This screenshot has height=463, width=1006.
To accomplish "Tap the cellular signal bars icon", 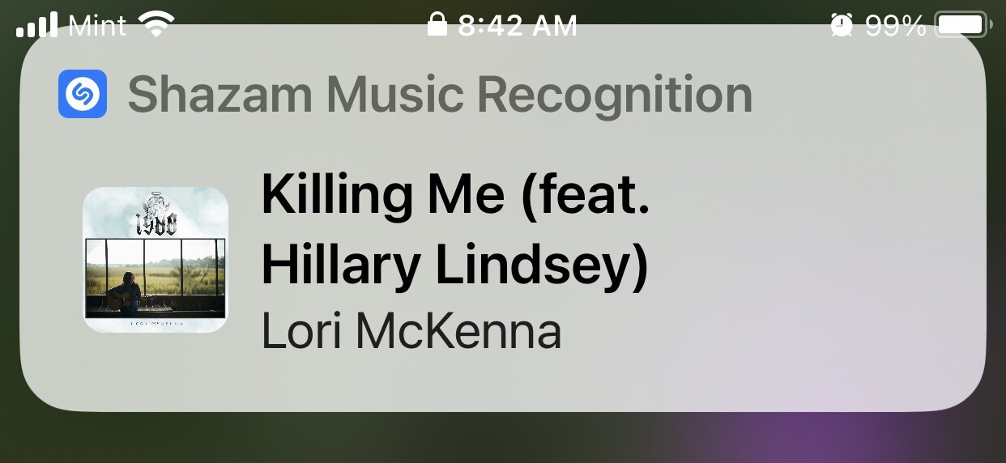I will 37,25.
